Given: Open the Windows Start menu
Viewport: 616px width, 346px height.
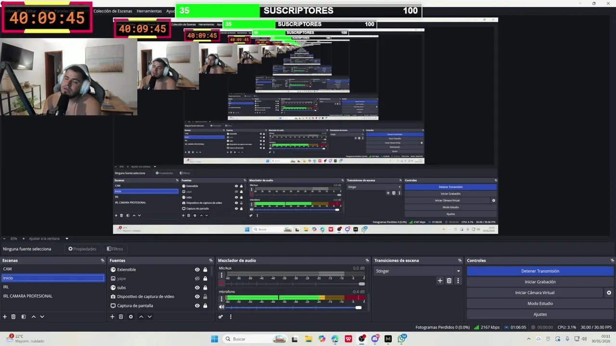Looking at the screenshot, I should [215, 339].
